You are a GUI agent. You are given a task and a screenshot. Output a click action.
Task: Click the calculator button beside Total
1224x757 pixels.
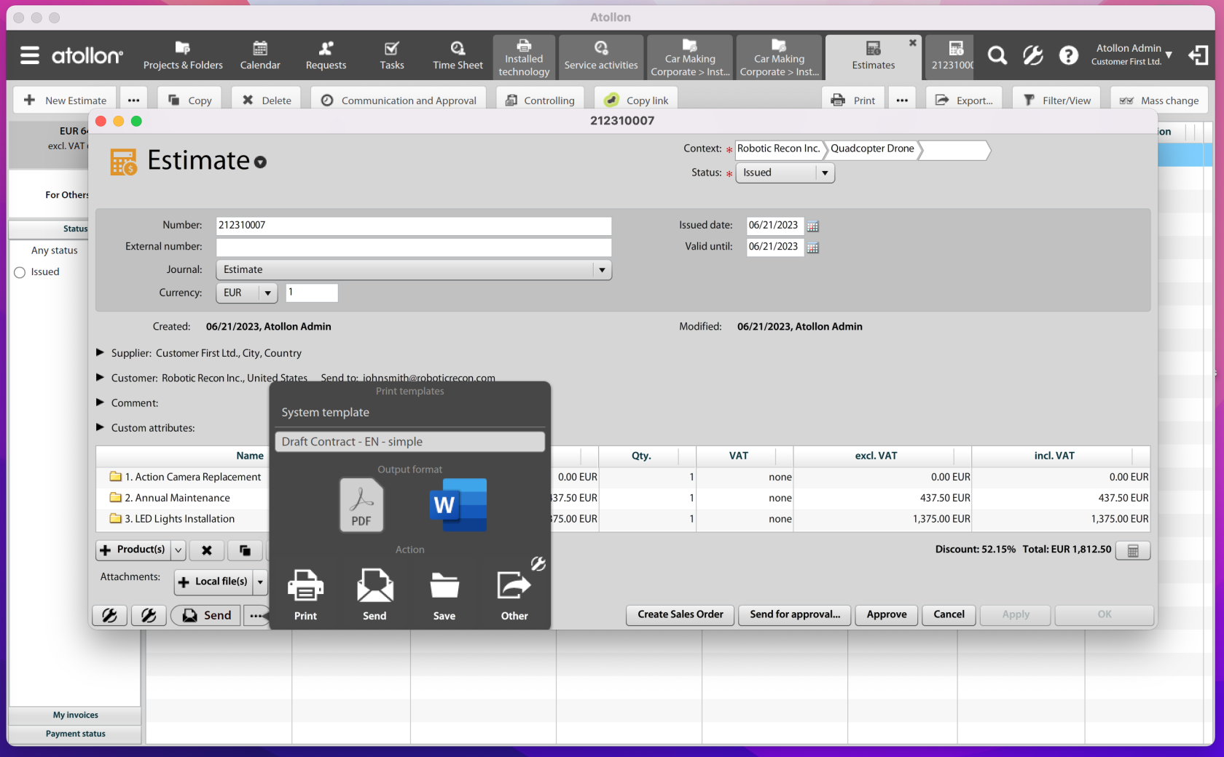click(1133, 550)
